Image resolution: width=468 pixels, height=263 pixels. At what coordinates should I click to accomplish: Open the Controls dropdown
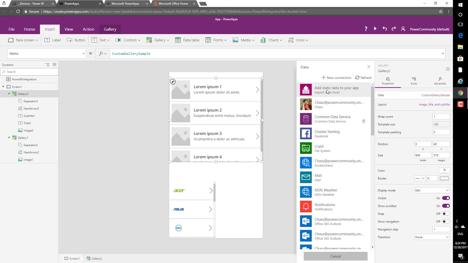(128, 40)
